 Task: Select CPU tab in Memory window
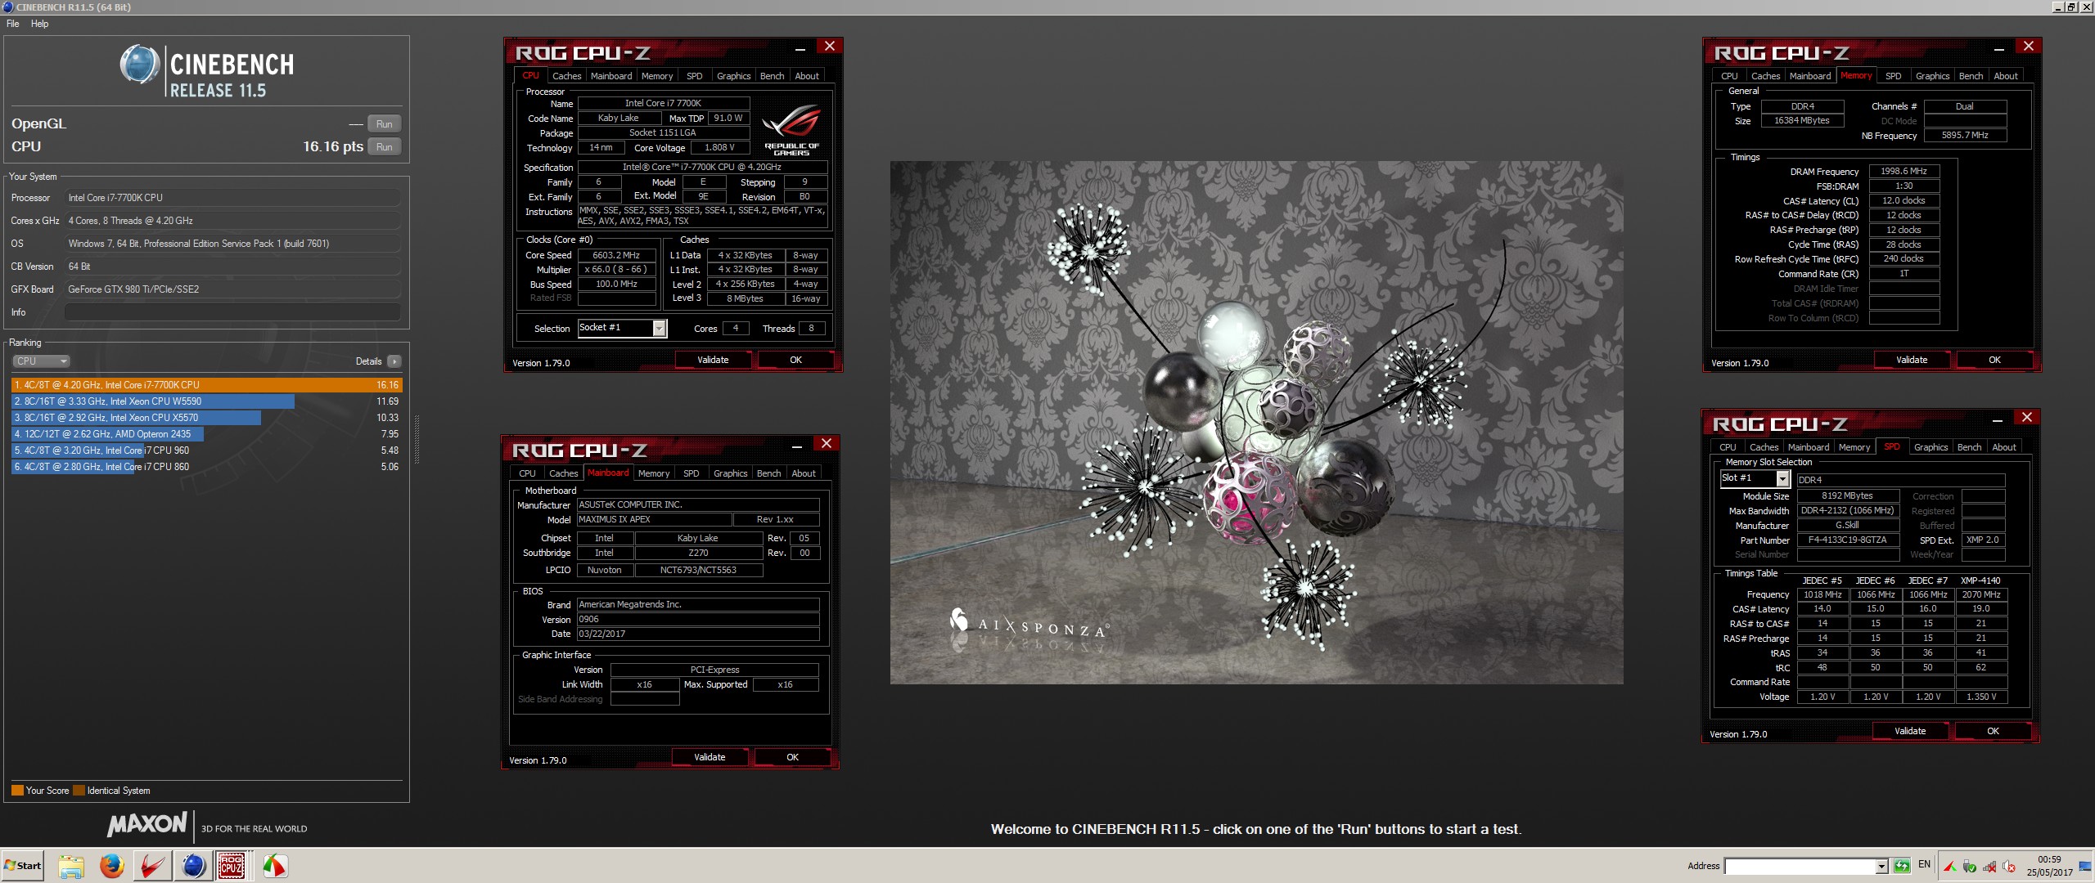1729,76
